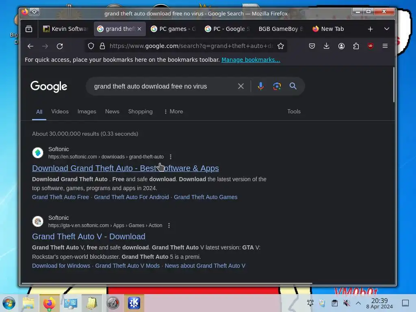Filter results by Videos
Image resolution: width=416 pixels, height=312 pixels.
tap(60, 112)
